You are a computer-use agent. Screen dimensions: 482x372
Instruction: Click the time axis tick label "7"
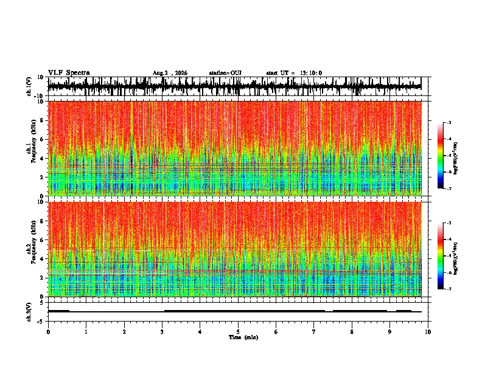tap(314, 332)
